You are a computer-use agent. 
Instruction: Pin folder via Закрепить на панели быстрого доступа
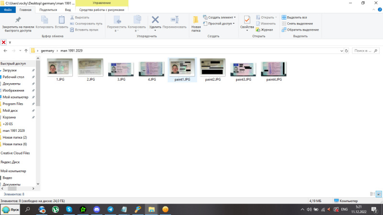(x=18, y=20)
